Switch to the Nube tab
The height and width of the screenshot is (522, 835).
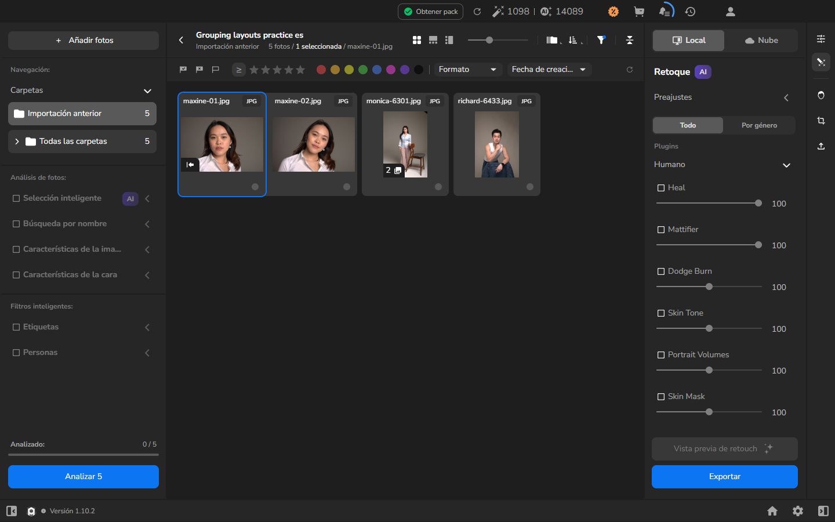pyautogui.click(x=761, y=41)
